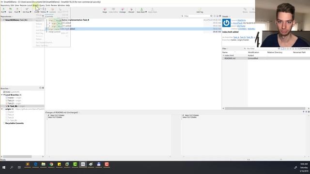Viewport: 310px width, 174px height.
Task: Open the red C app on taskbar
Action: (x=107, y=164)
